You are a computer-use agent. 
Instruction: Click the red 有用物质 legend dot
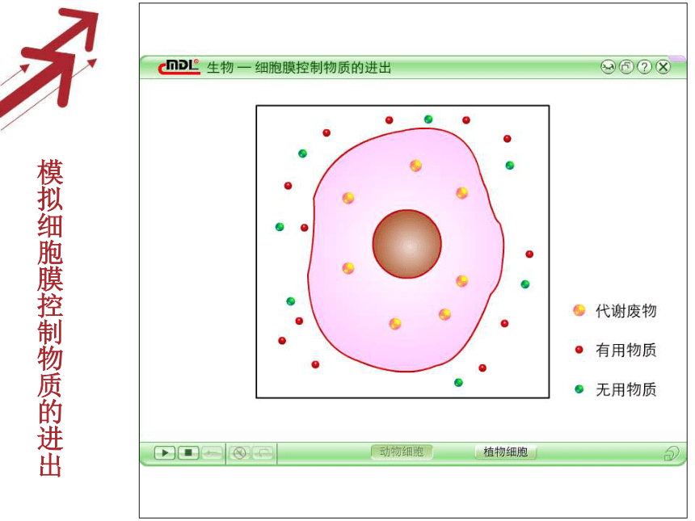coord(579,350)
